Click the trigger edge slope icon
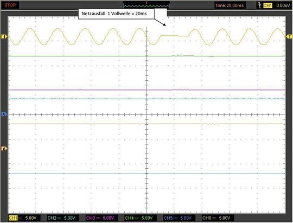 [259, 5]
